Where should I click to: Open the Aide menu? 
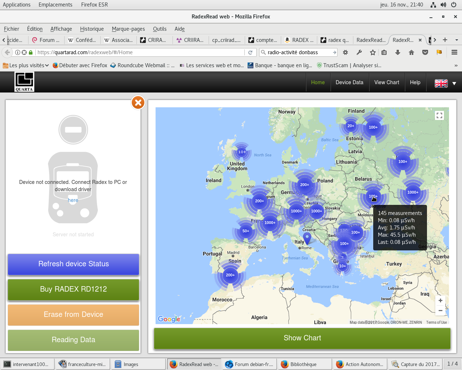(179, 29)
